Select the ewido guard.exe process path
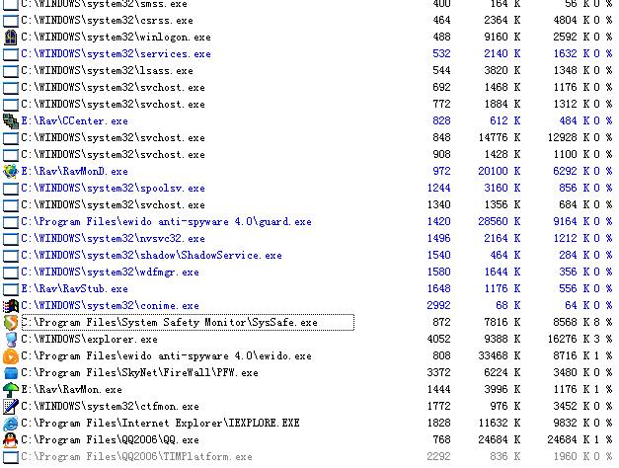Viewport: 619px width, 468px height. click(x=166, y=221)
